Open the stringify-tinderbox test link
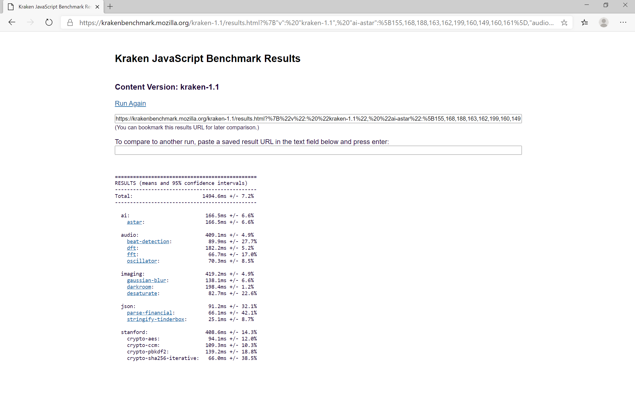The width and height of the screenshot is (635, 407). coord(156,319)
